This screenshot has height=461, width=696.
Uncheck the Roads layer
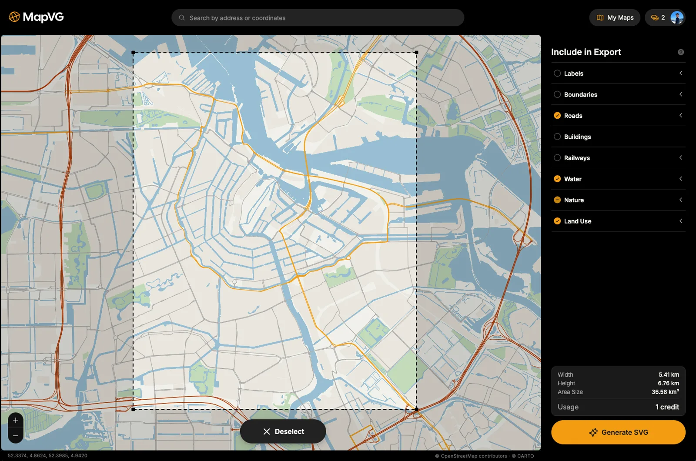click(x=557, y=116)
